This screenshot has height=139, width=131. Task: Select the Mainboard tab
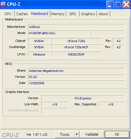40,14
